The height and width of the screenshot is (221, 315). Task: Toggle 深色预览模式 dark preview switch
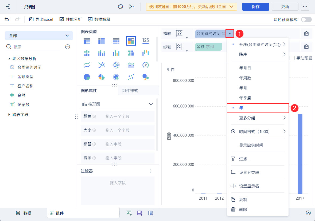pos(306,19)
